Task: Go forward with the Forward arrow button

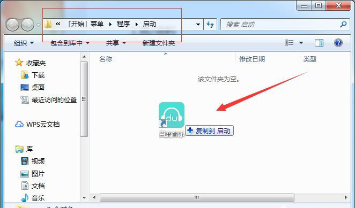Action: (28, 25)
